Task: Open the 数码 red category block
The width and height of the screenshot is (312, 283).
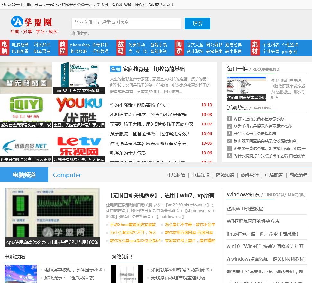Action: [121, 47]
